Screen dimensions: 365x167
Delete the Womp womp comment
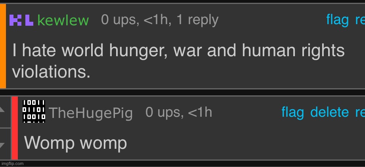[x=329, y=112]
